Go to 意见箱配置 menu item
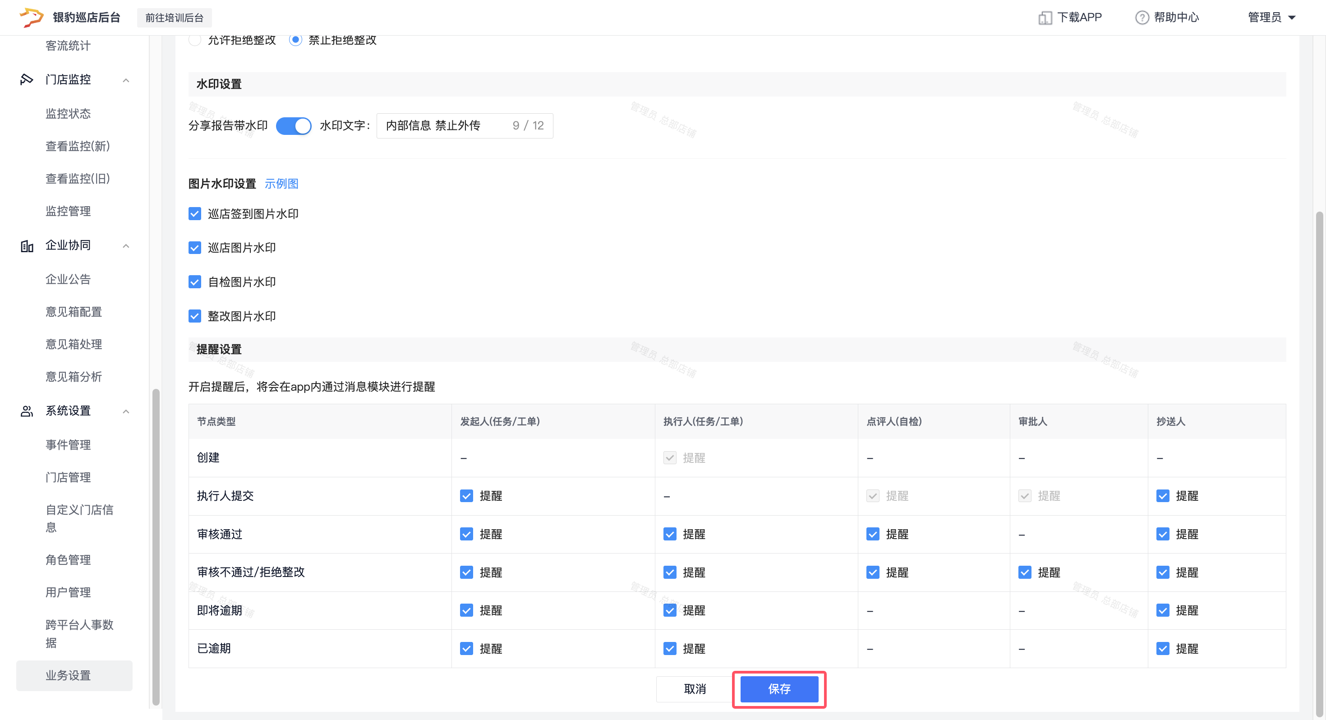 pyautogui.click(x=74, y=312)
